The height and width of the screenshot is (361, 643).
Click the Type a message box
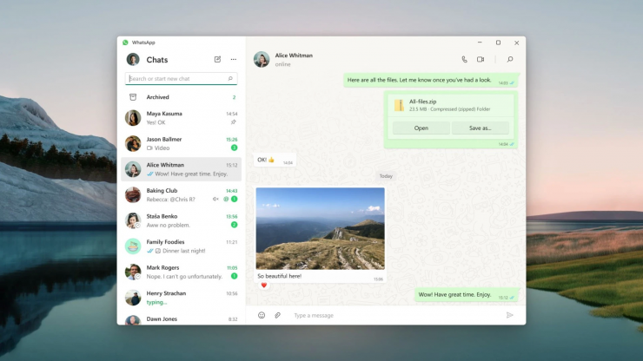[391, 315]
